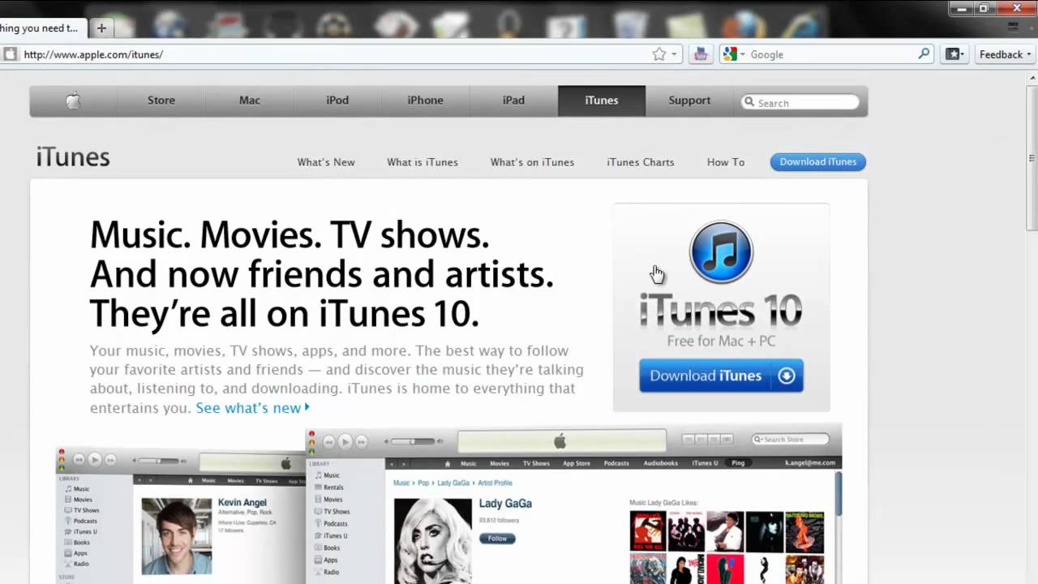Click the magnifier icon in the Apple search field

tap(749, 103)
